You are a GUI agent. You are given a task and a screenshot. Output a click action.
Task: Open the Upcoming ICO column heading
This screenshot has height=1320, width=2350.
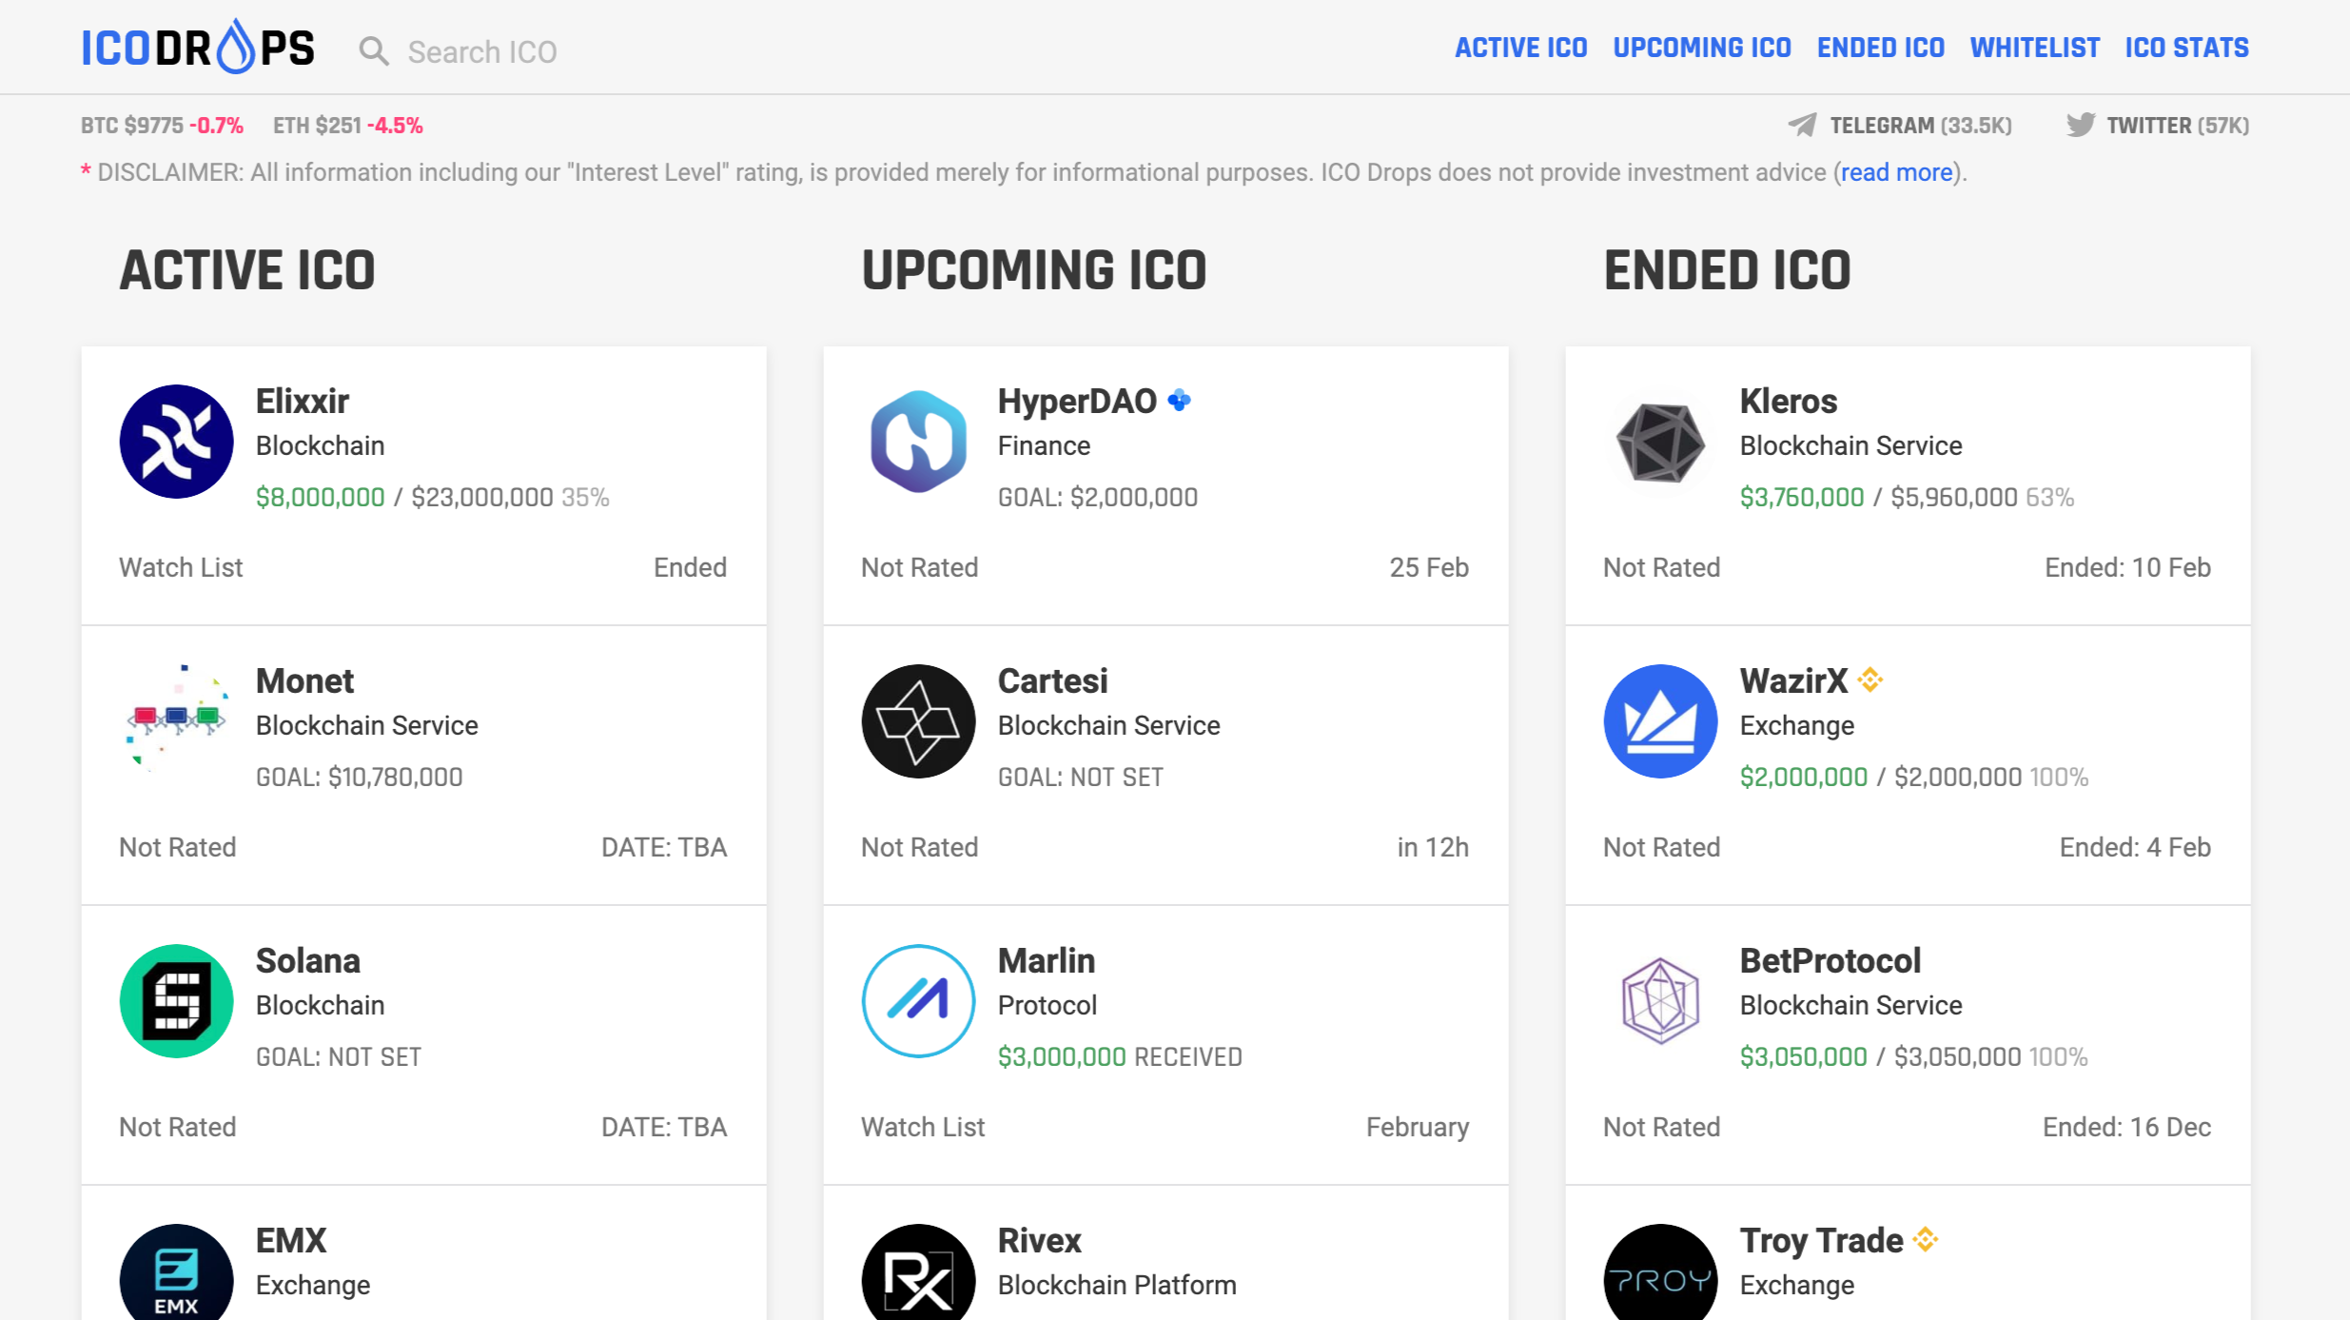pos(1034,270)
